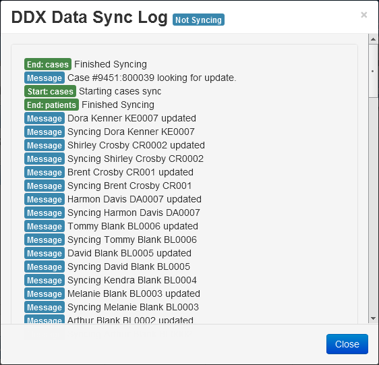This screenshot has height=365, width=379.
Task: Click 'Finished Syncing' text after End: patients
Action: [x=118, y=105]
